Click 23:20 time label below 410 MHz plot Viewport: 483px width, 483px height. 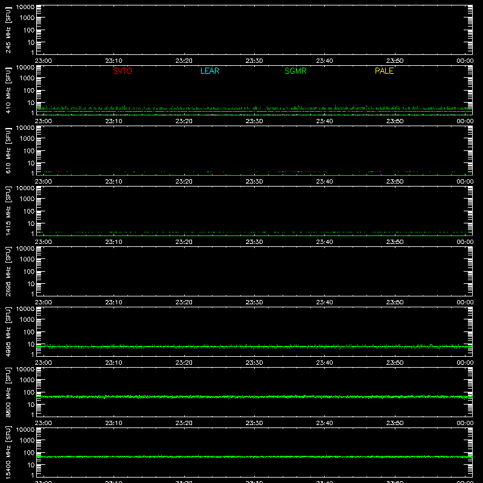point(184,121)
